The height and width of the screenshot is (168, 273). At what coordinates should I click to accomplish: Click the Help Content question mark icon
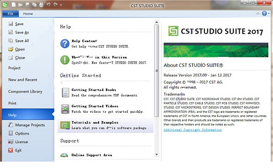coord(65,44)
